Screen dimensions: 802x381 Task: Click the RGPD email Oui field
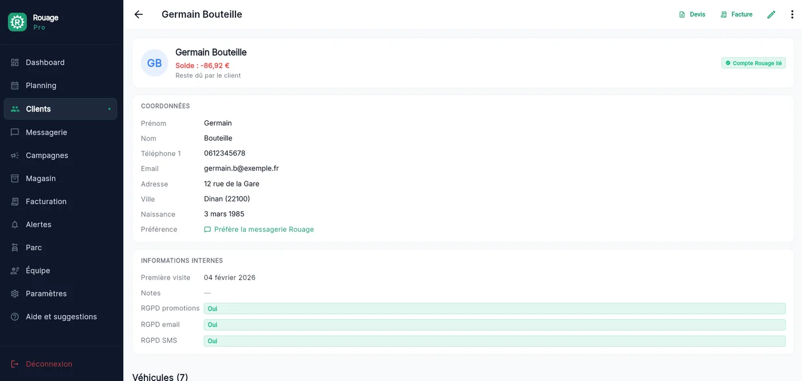(494, 324)
